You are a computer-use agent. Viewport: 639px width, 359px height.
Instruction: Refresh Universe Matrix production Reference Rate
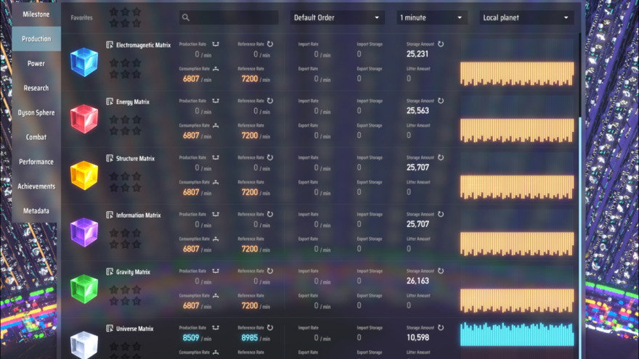[x=270, y=328]
